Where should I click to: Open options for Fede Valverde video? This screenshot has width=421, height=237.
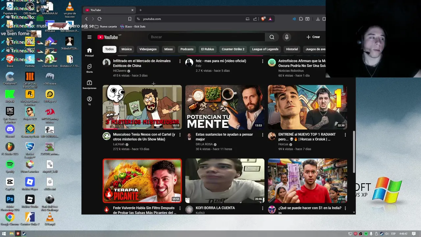[180, 208]
